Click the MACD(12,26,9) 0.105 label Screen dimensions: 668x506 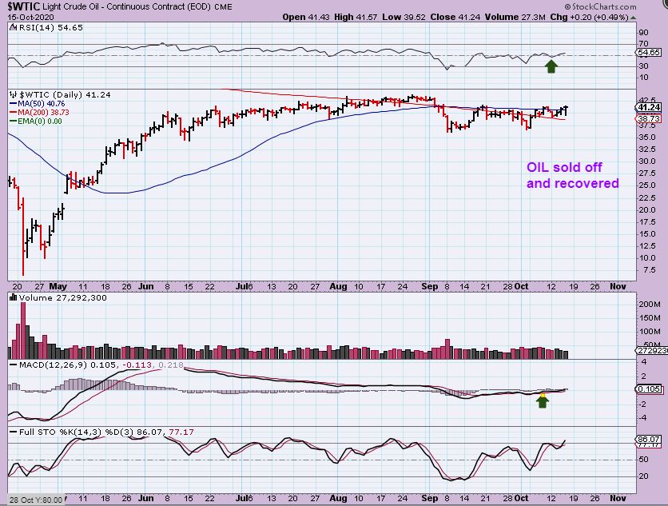(x=67, y=365)
